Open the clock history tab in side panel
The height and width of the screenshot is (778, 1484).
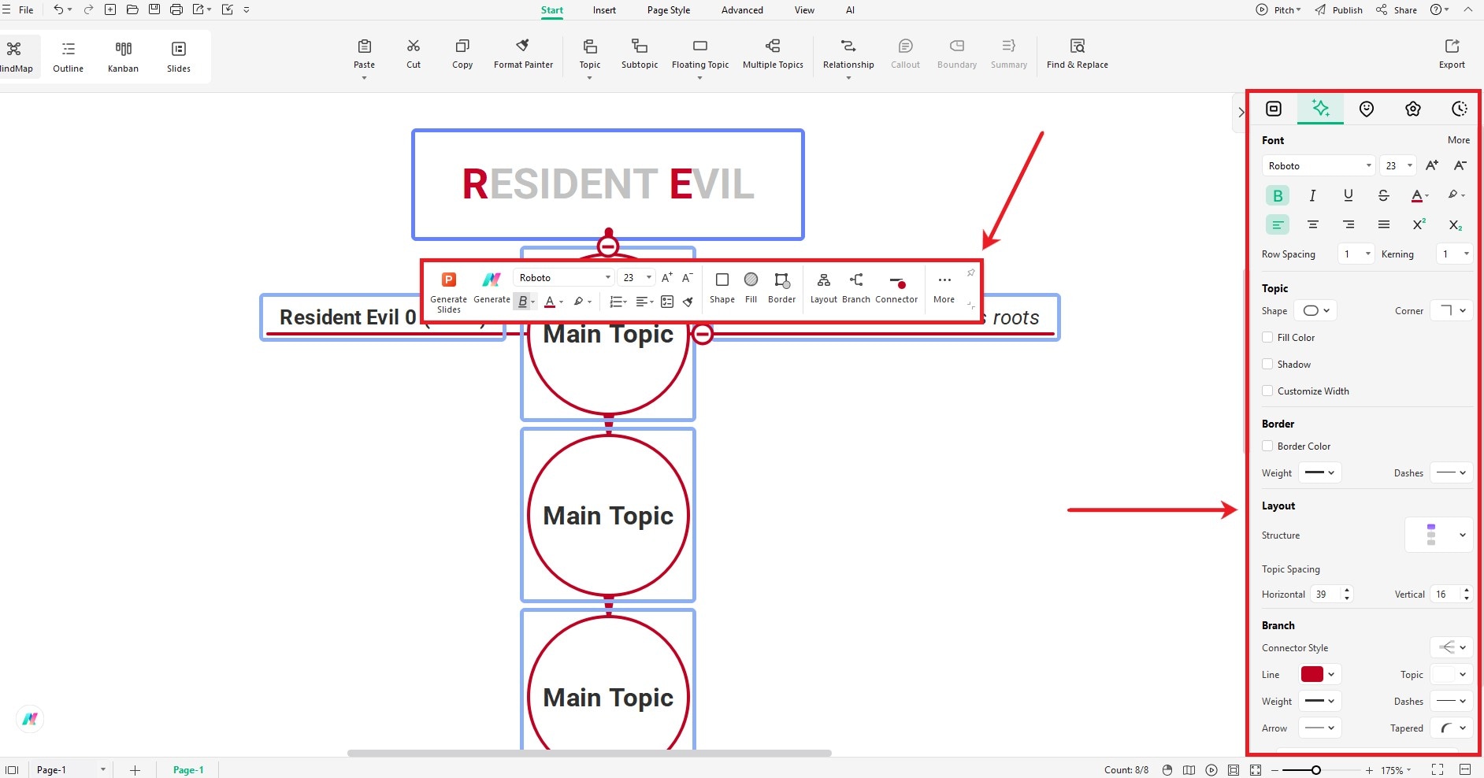pos(1460,109)
